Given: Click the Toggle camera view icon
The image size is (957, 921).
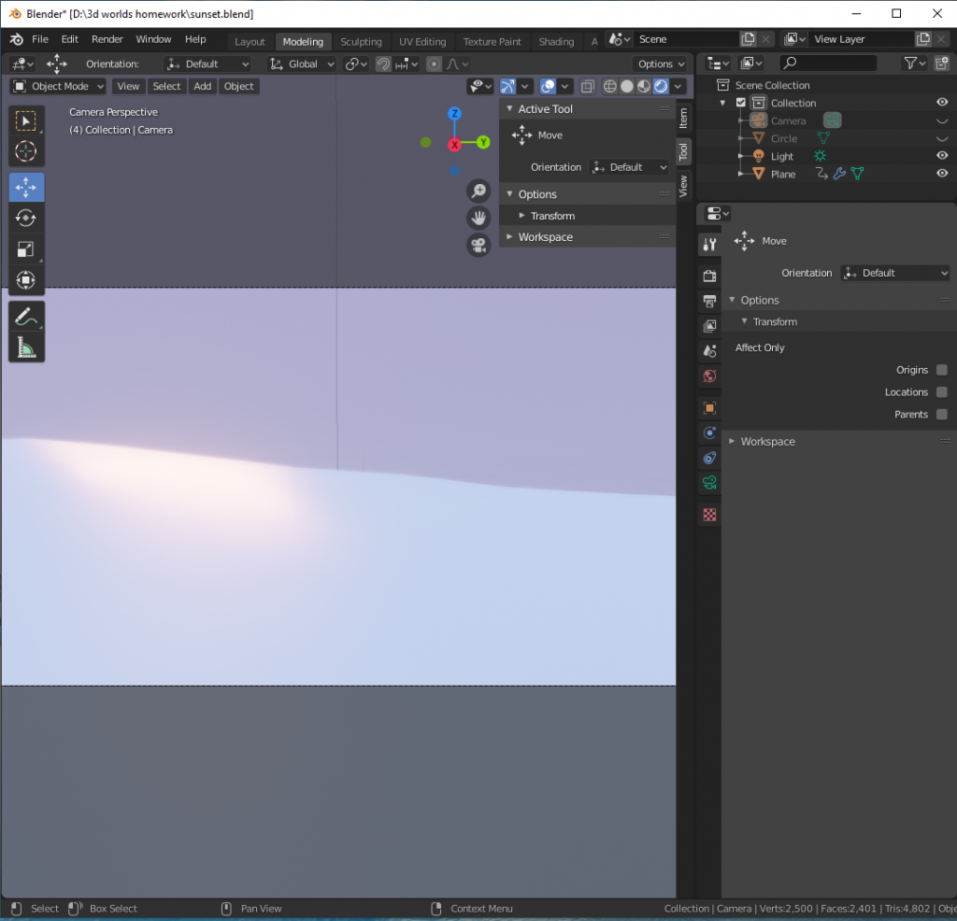Looking at the screenshot, I should [478, 245].
